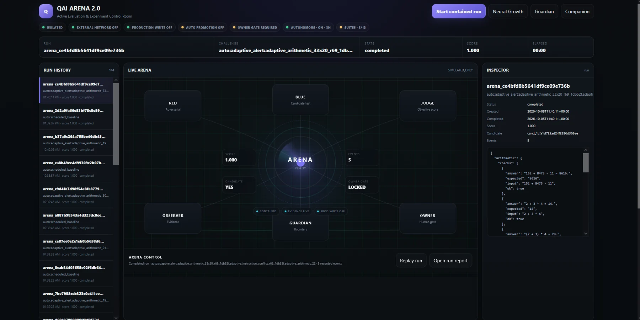Click the EXTERNAL NETWORK OFF pill

[x=95, y=27]
